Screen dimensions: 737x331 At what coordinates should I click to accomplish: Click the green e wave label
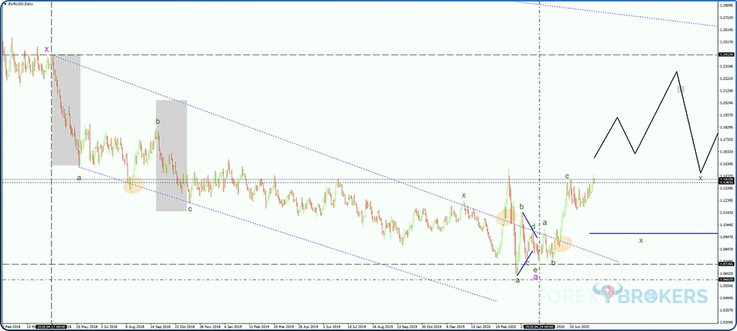coord(535,269)
